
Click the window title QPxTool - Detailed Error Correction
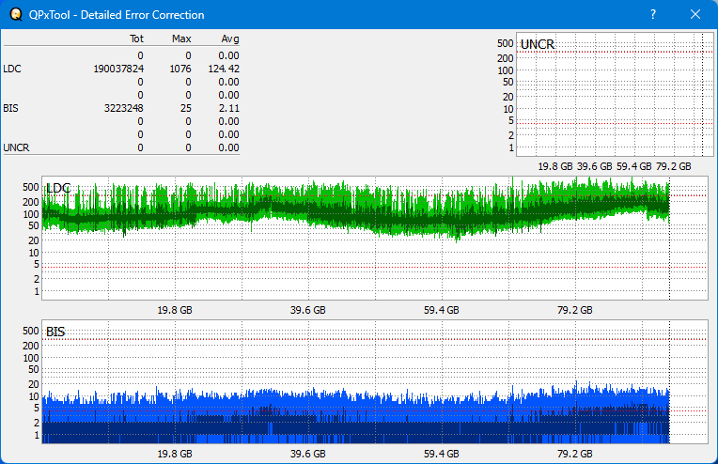click(117, 15)
